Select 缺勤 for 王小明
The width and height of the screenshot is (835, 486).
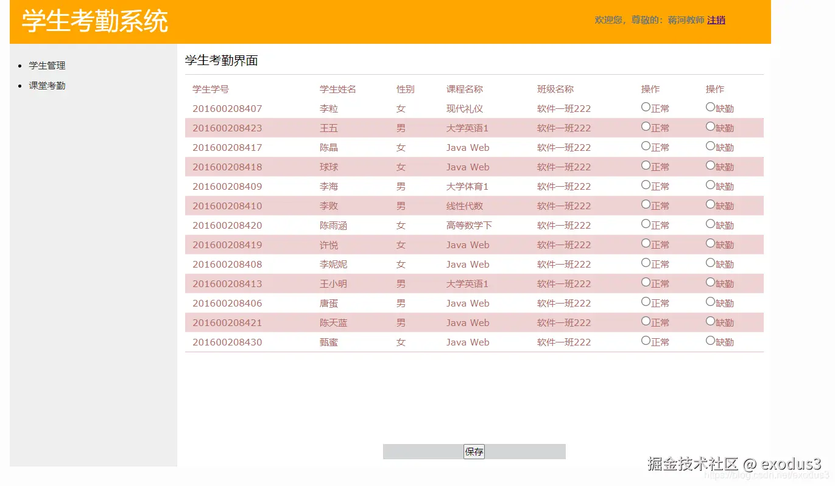710,282
